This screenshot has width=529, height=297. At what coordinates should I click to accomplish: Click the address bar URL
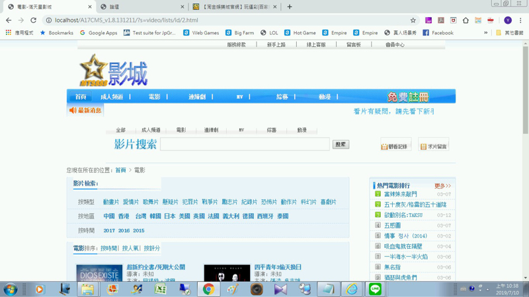(126, 20)
